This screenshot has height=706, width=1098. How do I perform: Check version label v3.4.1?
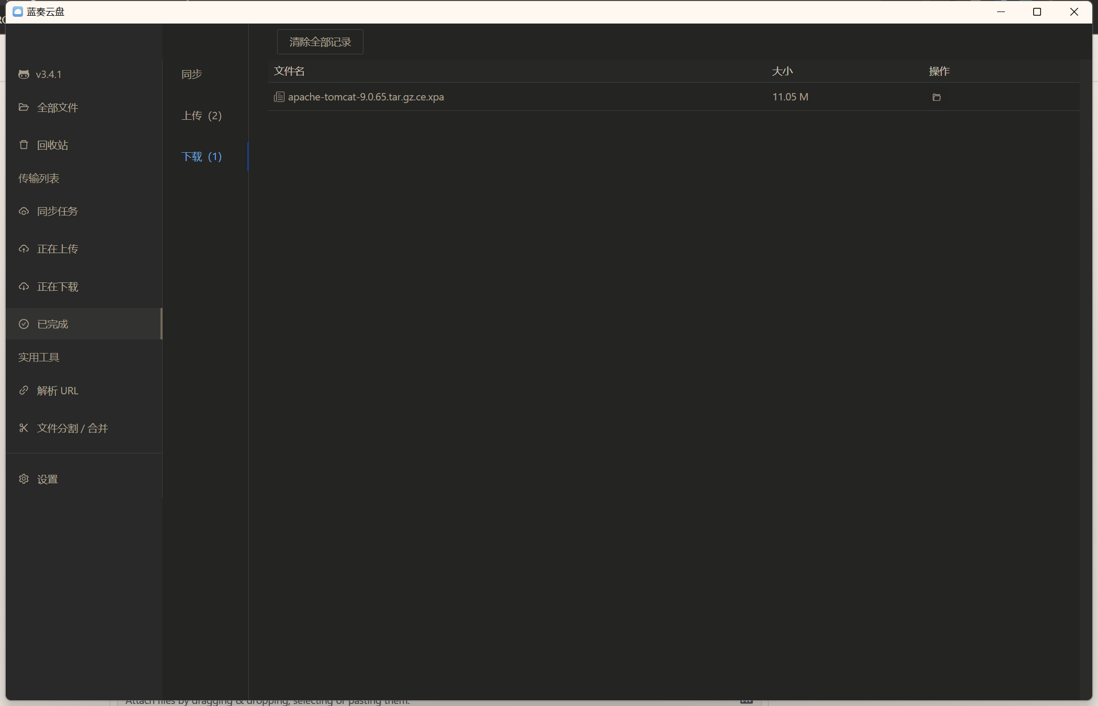click(x=49, y=74)
